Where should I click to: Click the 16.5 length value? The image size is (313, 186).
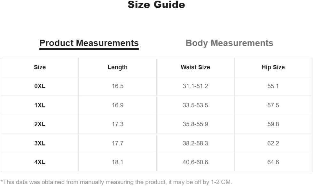[x=118, y=86]
